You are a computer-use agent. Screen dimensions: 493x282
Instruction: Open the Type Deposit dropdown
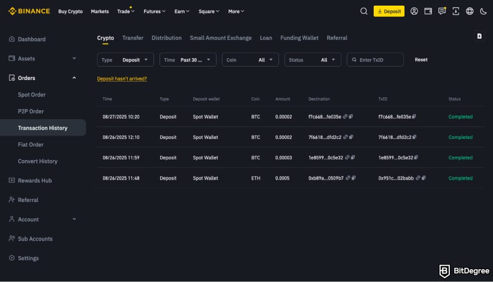click(125, 60)
